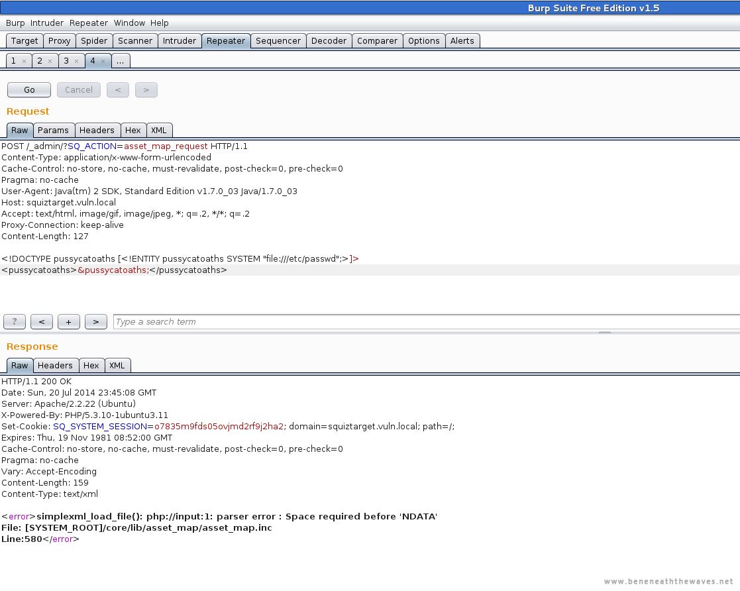Open the Help menu
The height and width of the screenshot is (591, 740).
pos(160,23)
